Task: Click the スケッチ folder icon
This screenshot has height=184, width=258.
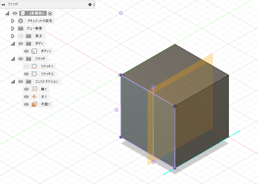Action: click(29, 59)
